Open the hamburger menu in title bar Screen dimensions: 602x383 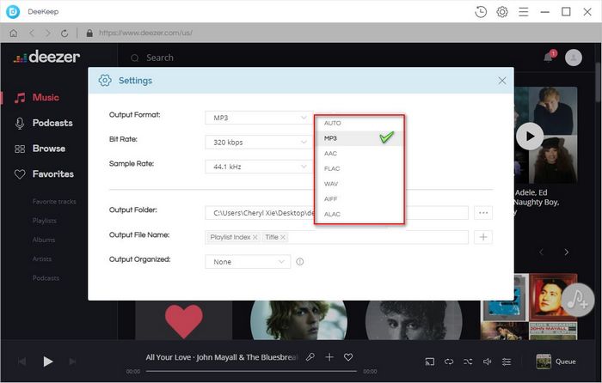523,12
